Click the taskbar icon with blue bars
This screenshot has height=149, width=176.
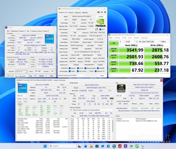[x=114, y=146]
